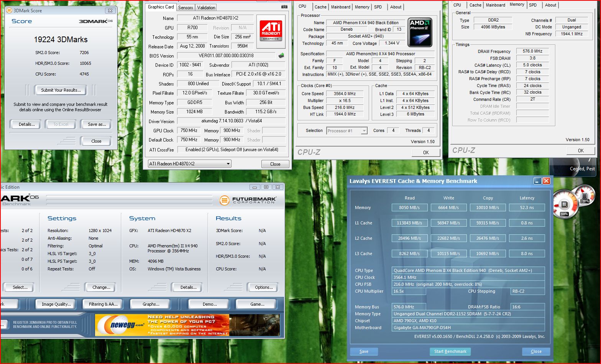601x364 pixels.
Task: Open the Cache tab in the left CPU-Z window
Action: pos(320,7)
